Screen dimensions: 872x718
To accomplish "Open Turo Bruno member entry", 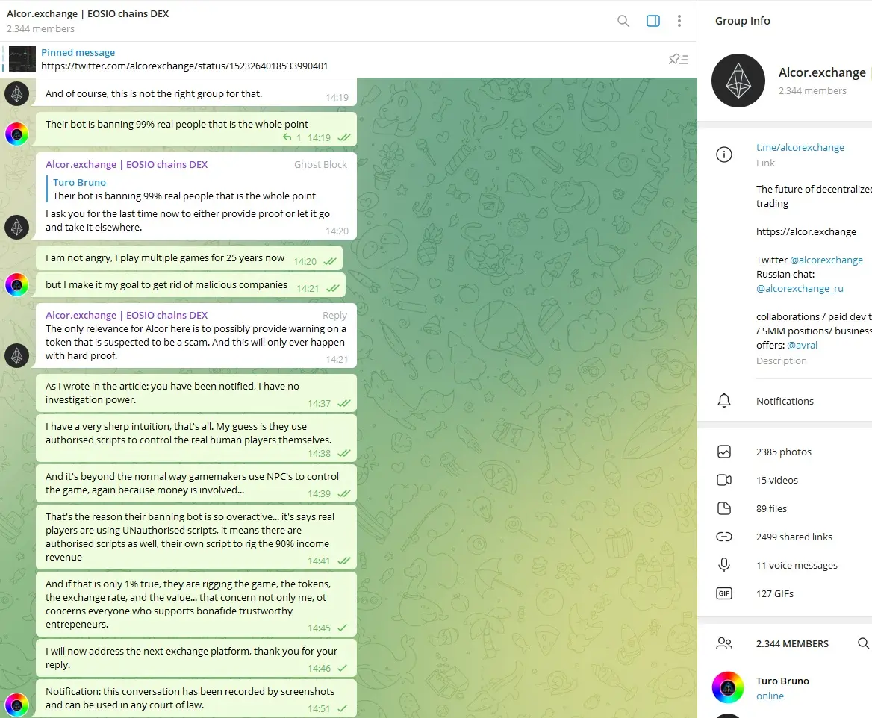I will [x=785, y=687].
